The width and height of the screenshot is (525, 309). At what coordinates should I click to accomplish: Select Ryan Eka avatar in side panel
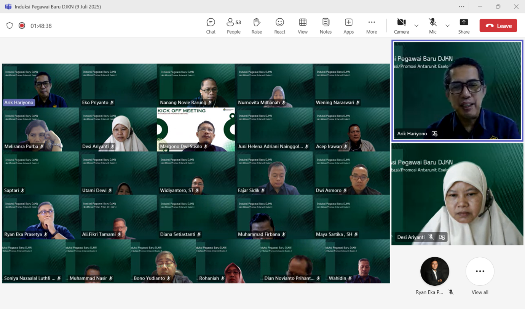pos(434,272)
